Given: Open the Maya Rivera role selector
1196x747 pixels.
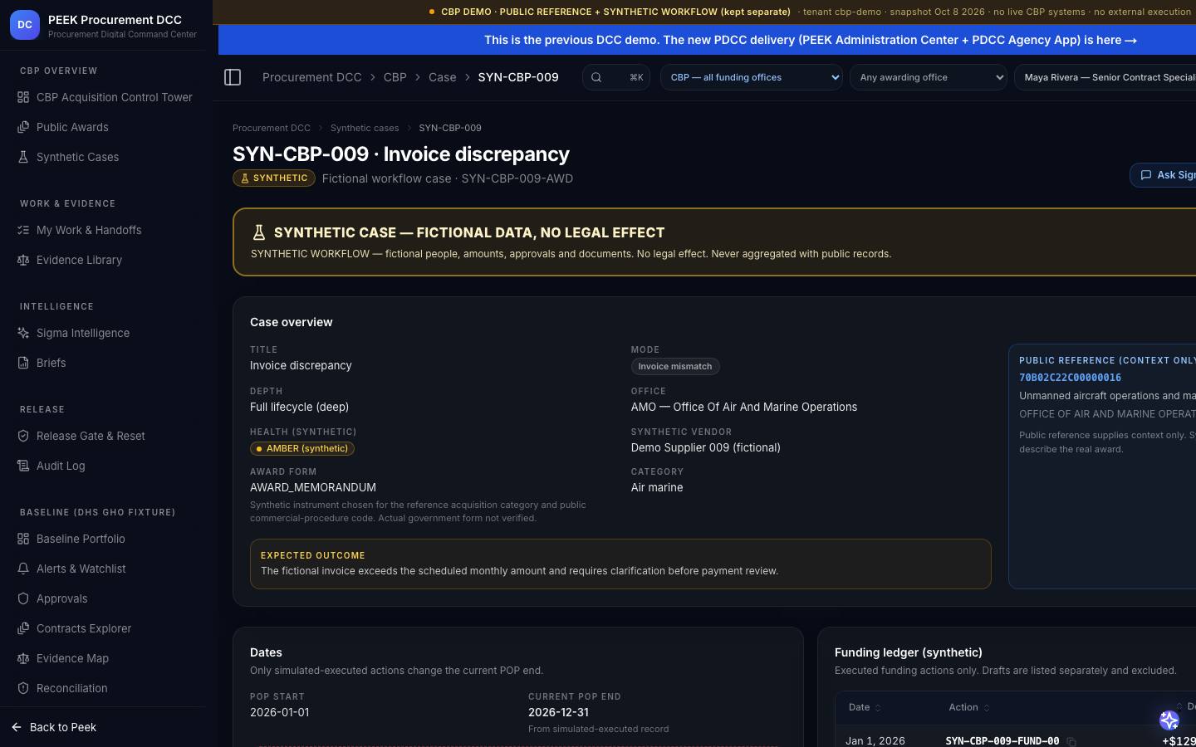Looking at the screenshot, I should click(x=1105, y=77).
